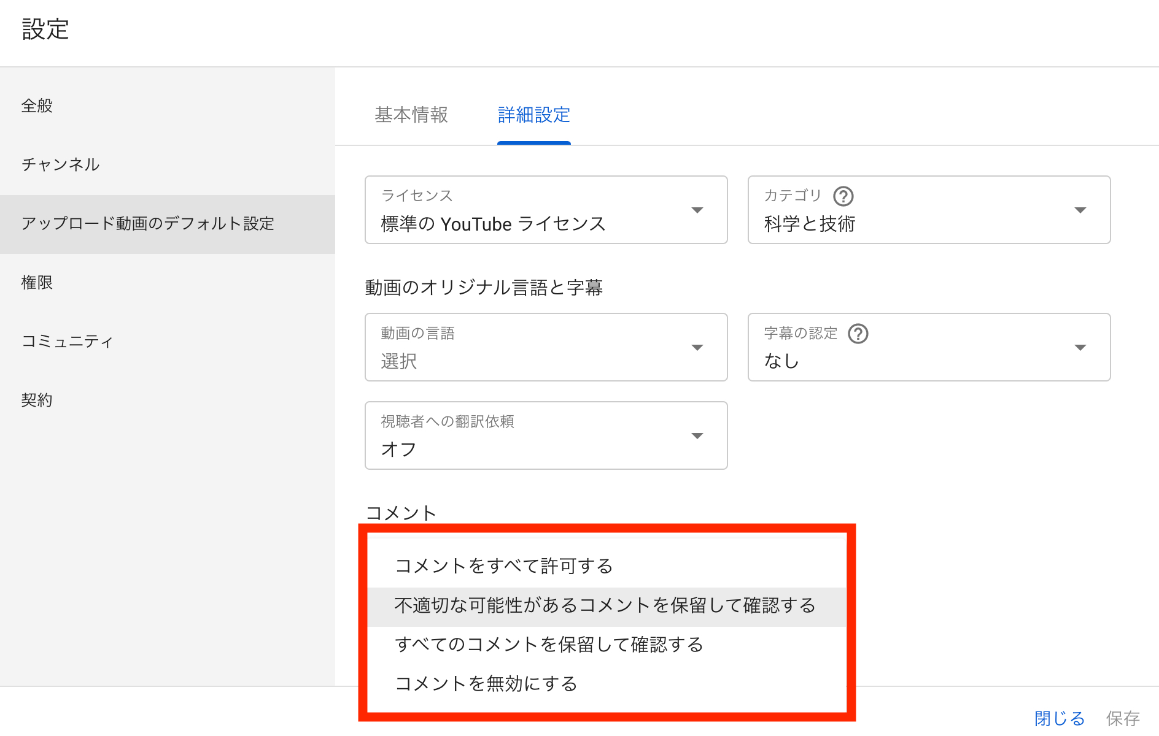Click the 動画のオリジナル言語と字幕 heading
1159x736 pixels.
484,288
